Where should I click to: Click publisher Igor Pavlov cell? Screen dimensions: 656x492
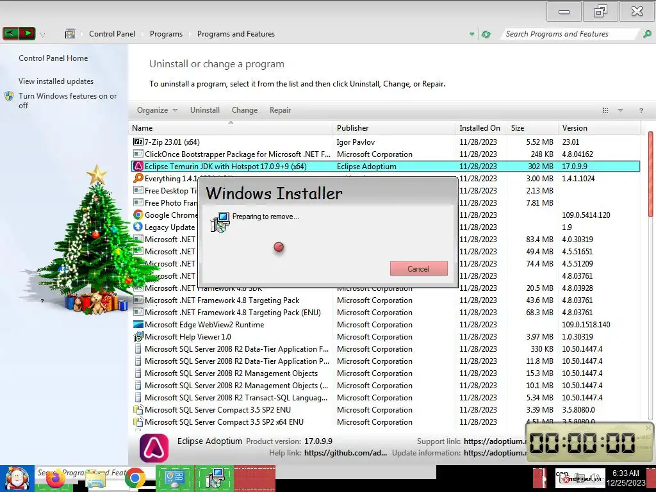(x=356, y=142)
